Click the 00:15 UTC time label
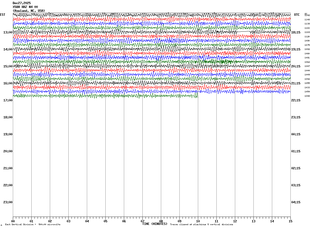The image size is (311, 228). pos(296,134)
